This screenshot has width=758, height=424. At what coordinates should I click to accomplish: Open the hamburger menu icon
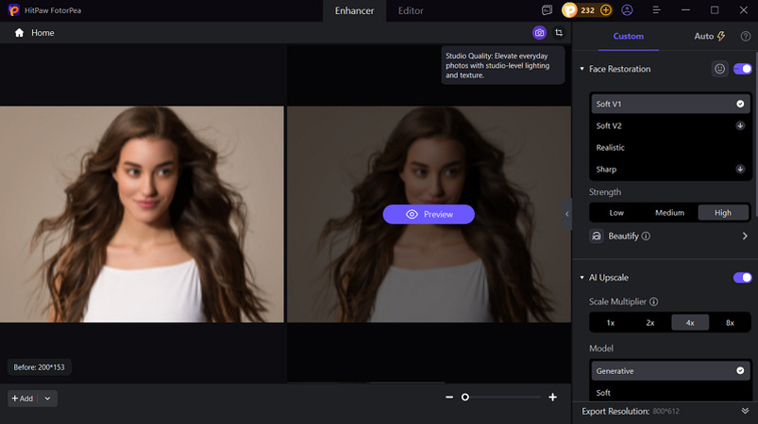[656, 10]
